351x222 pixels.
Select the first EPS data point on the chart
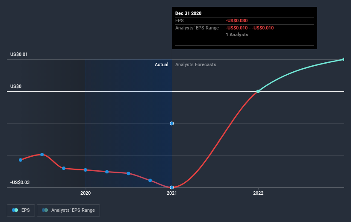click(x=21, y=160)
